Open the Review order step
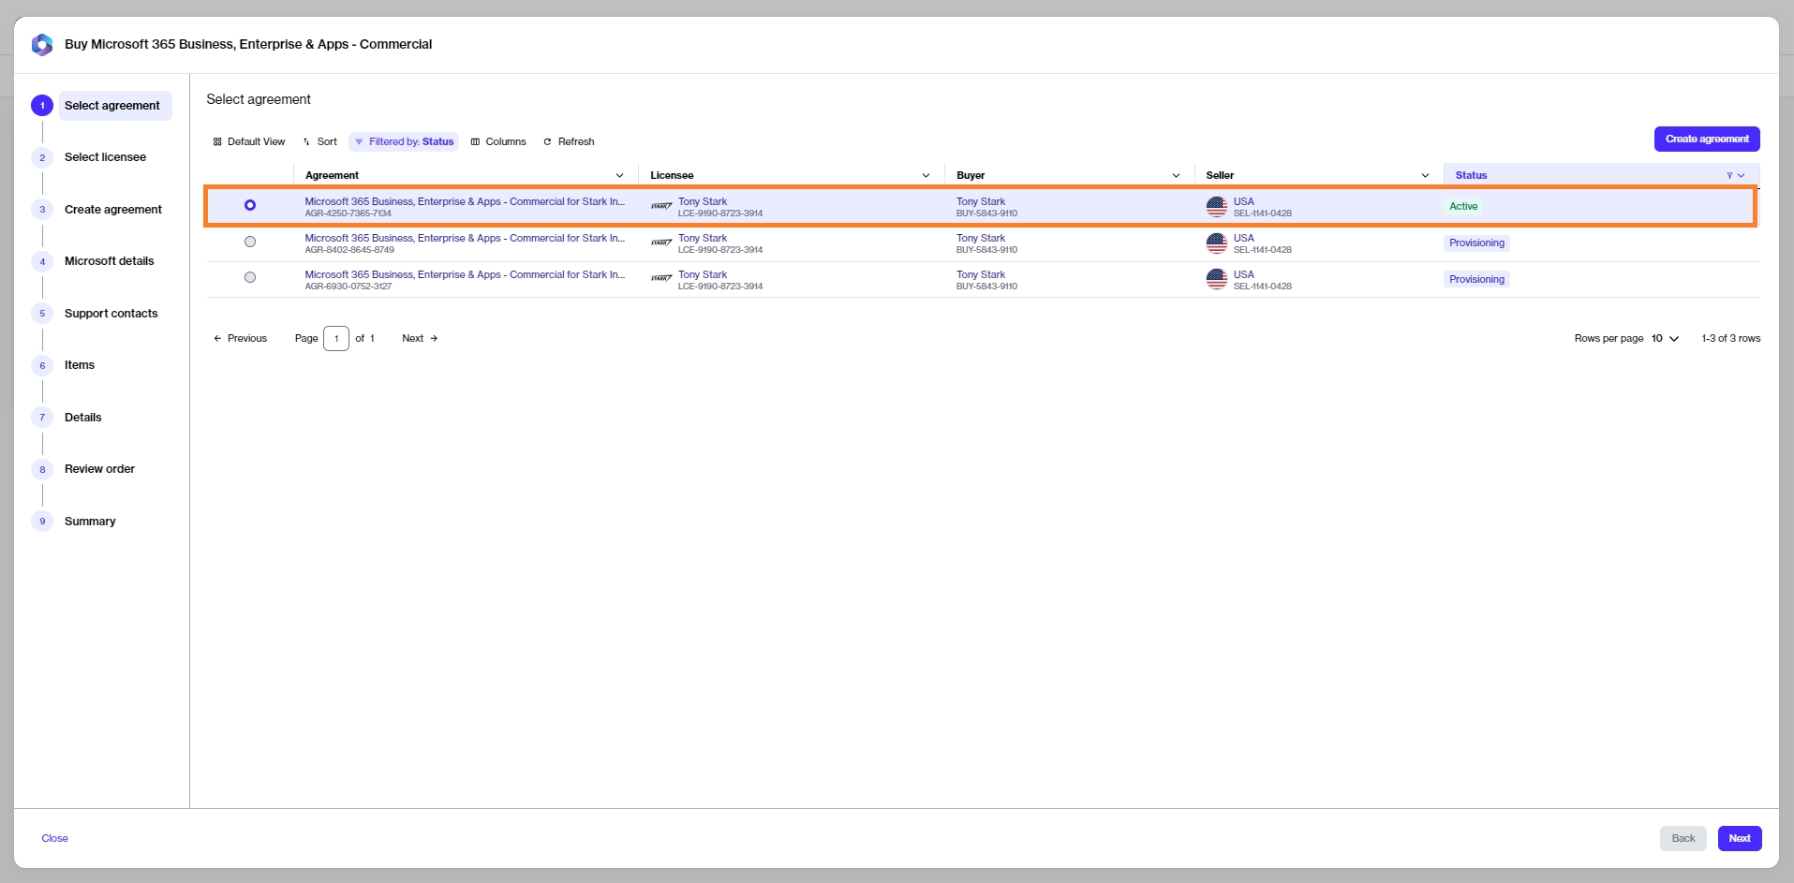This screenshot has height=883, width=1794. click(x=99, y=469)
